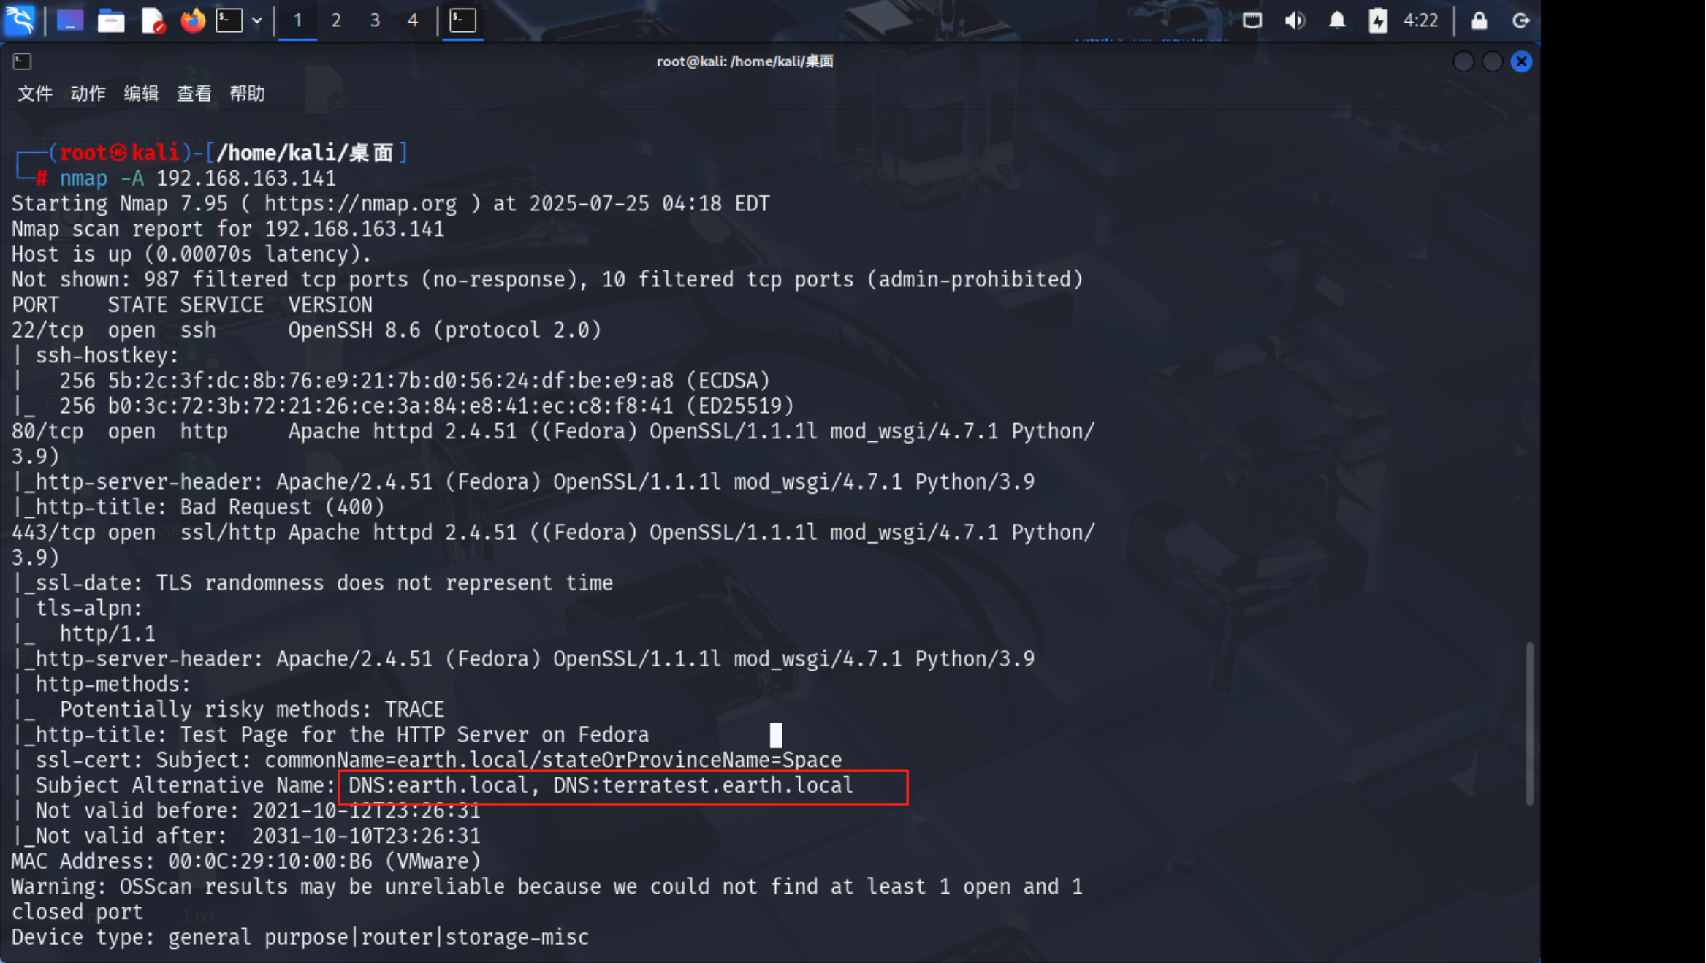Open the display settings tray icon
Viewport: 1706px width, 963px height.
(x=1252, y=20)
